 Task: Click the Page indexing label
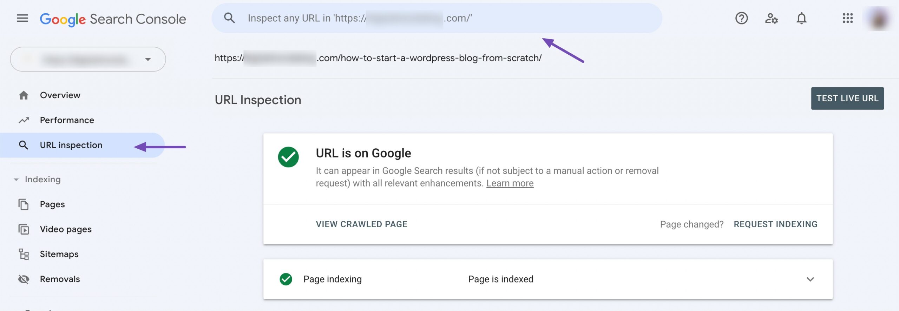332,279
